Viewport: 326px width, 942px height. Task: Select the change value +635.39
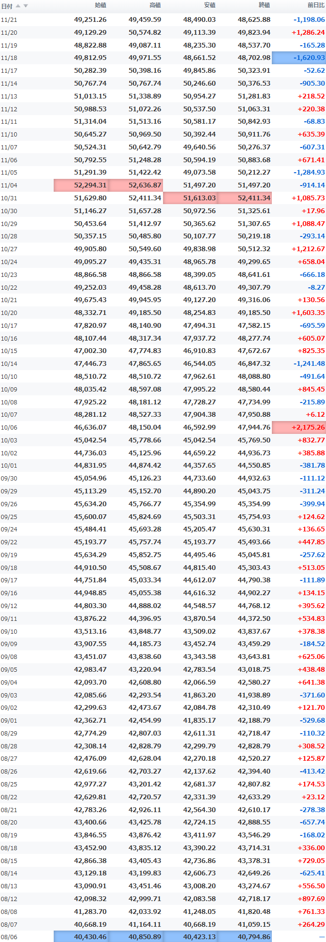point(311,134)
